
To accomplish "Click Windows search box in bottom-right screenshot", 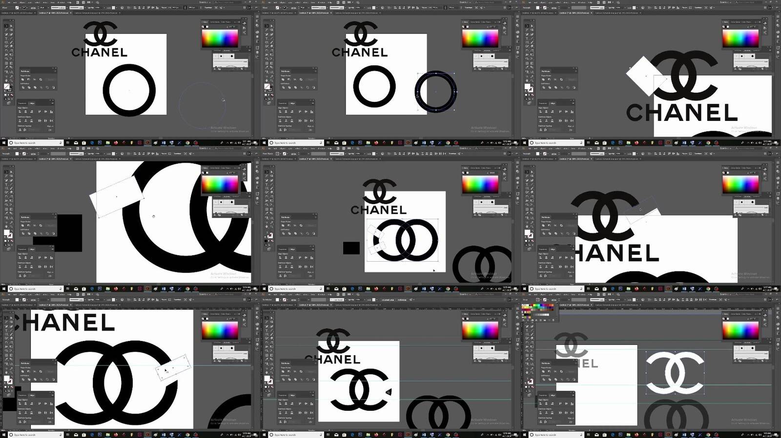I will pyautogui.click(x=556, y=435).
